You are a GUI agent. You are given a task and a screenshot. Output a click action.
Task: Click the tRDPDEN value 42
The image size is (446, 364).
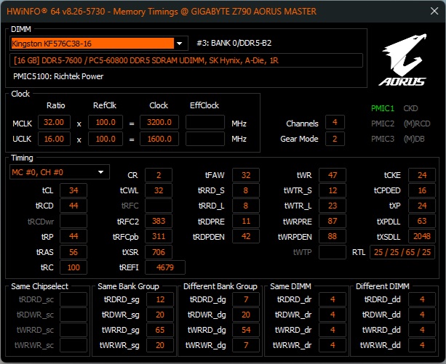click(246, 237)
